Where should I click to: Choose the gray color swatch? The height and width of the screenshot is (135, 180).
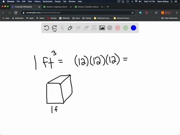pos(110,28)
